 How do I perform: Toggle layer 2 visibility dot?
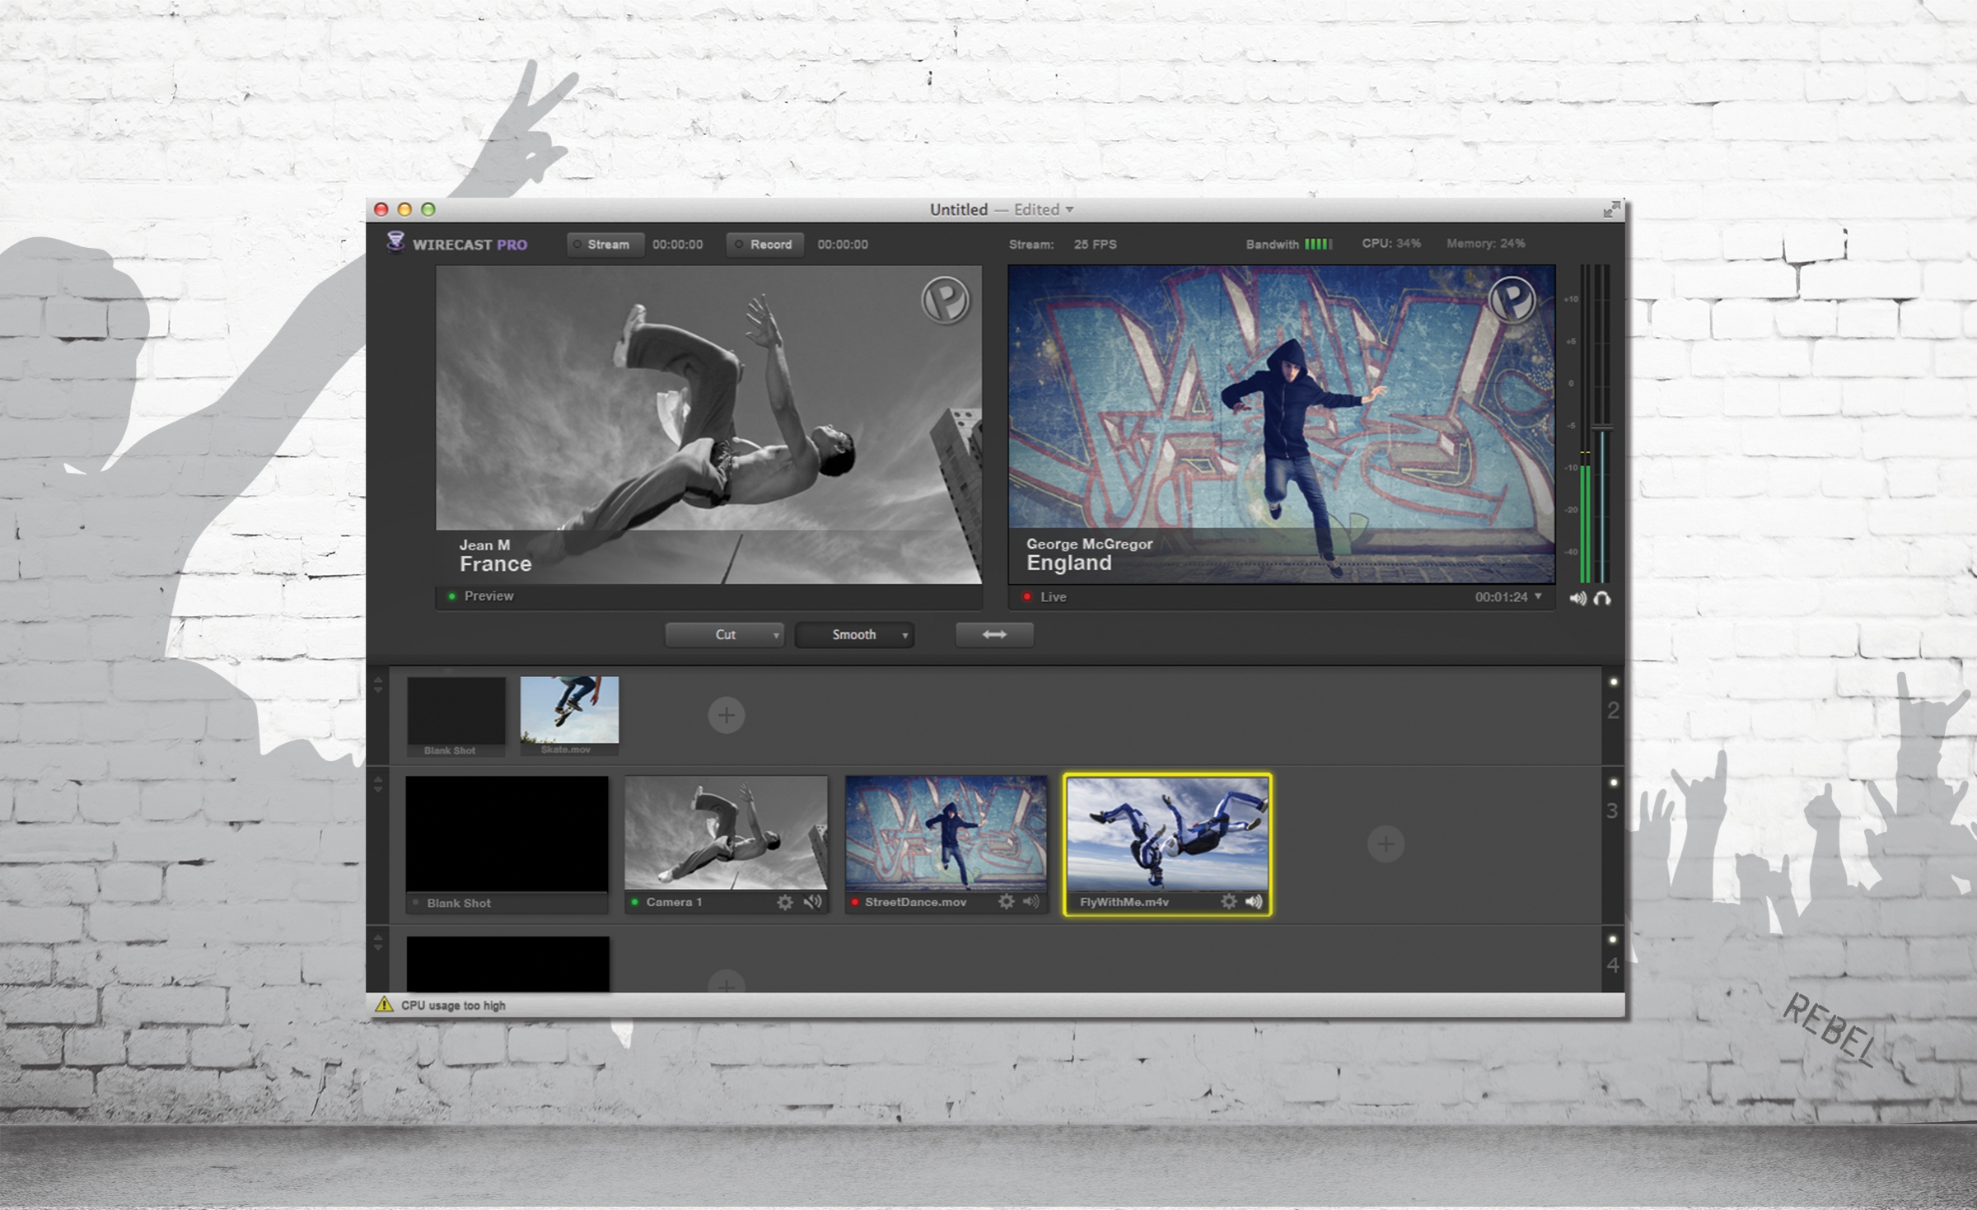(x=1613, y=682)
